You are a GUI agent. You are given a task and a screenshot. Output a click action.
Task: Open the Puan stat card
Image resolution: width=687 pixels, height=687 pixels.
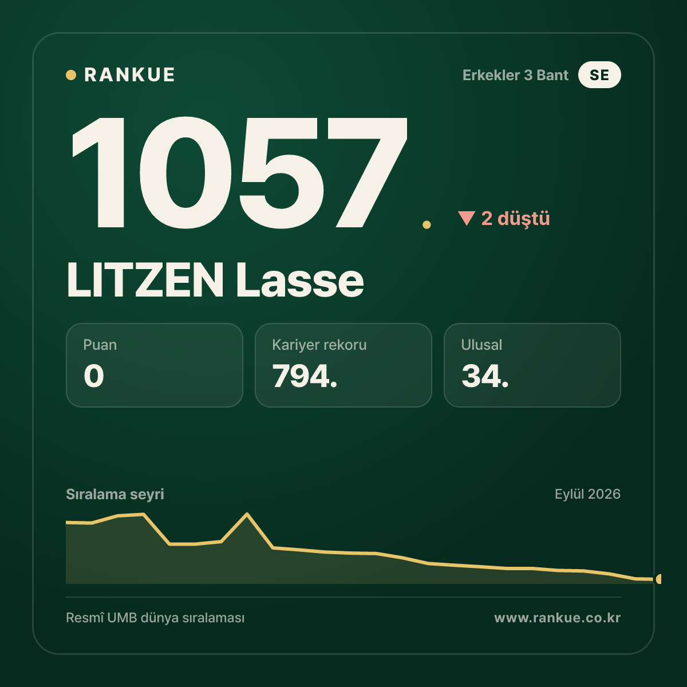click(155, 365)
